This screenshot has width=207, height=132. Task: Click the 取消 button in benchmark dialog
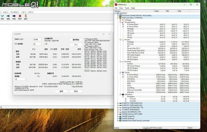(76, 91)
